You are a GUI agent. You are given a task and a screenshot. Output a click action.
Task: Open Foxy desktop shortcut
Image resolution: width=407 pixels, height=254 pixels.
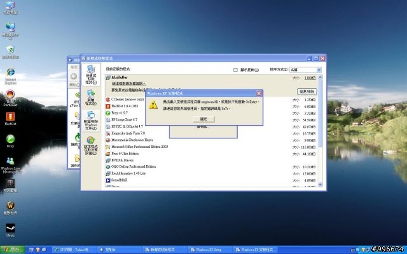tap(10, 141)
